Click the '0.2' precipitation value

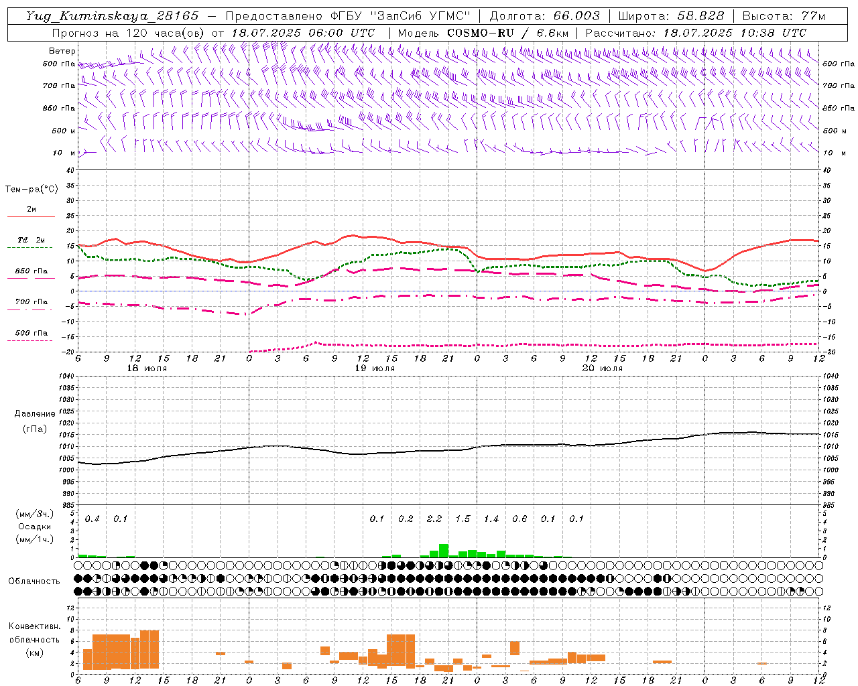406,519
